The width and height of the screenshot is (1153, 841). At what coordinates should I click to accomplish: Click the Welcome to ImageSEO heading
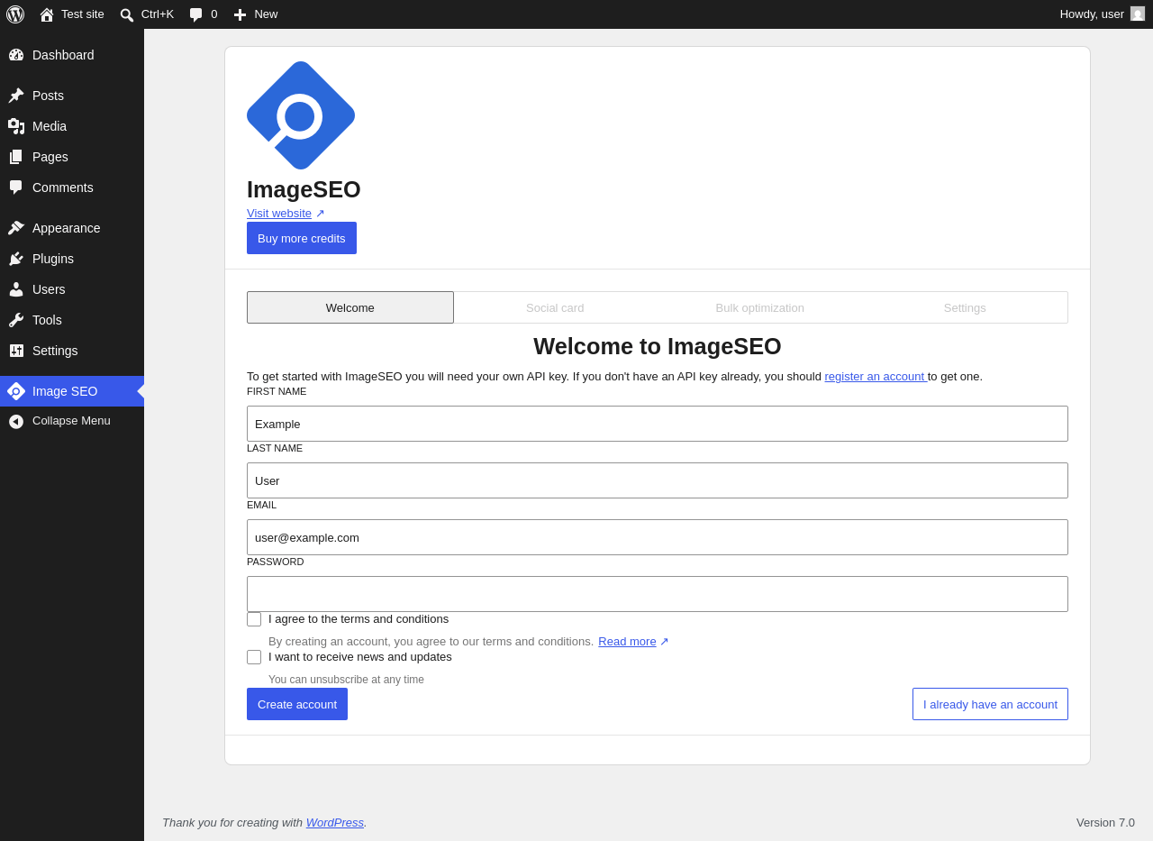pos(658,346)
